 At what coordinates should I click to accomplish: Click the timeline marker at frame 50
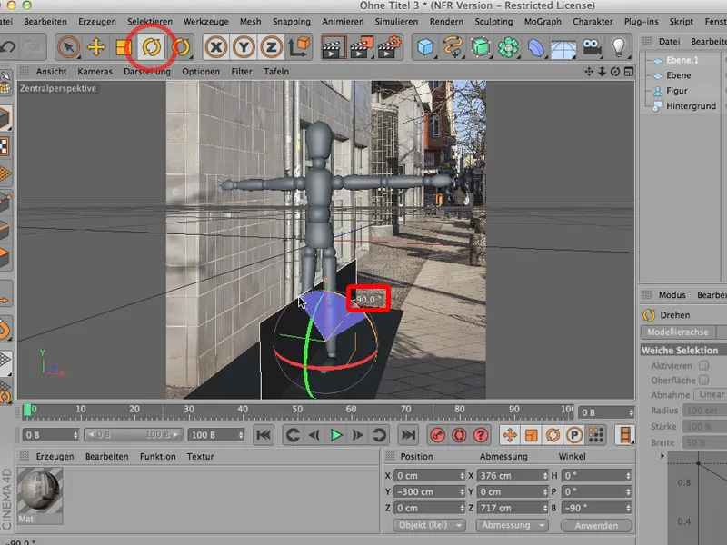[x=297, y=410]
